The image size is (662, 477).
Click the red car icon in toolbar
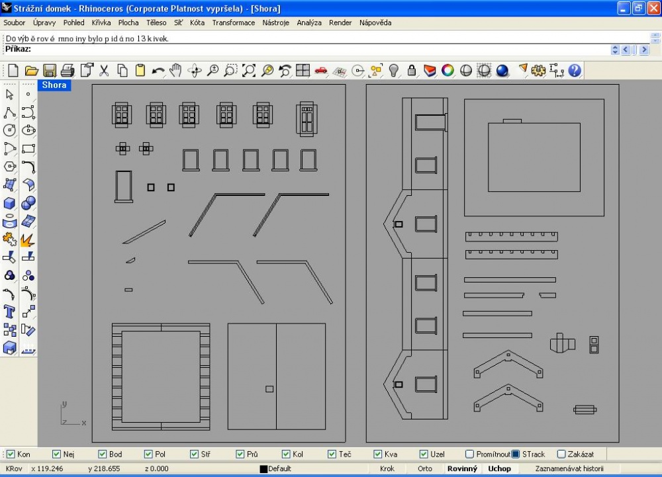321,70
